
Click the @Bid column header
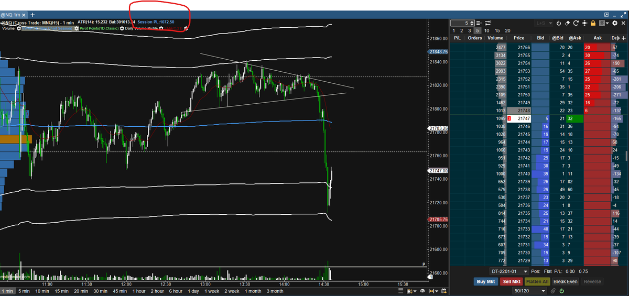coord(558,38)
